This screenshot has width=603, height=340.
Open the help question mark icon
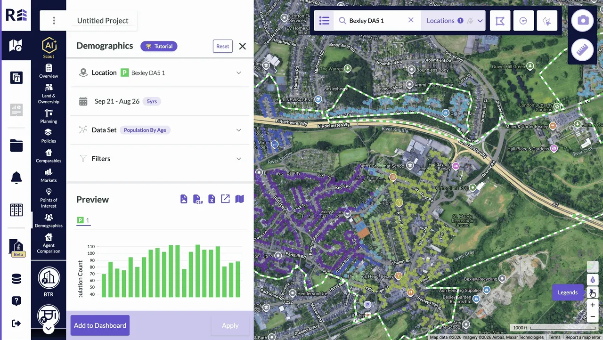click(16, 301)
